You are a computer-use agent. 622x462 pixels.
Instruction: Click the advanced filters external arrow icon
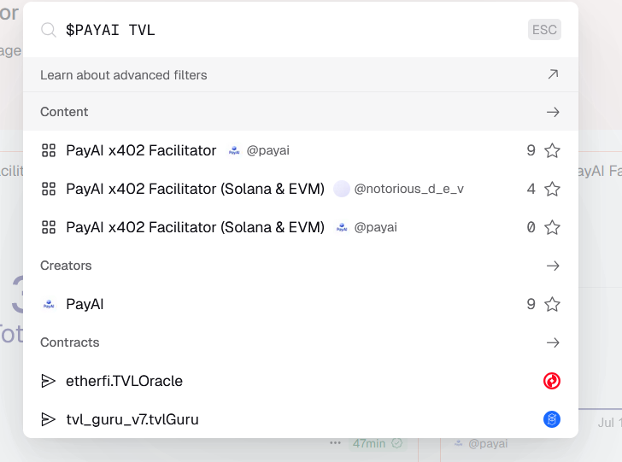pyautogui.click(x=553, y=74)
